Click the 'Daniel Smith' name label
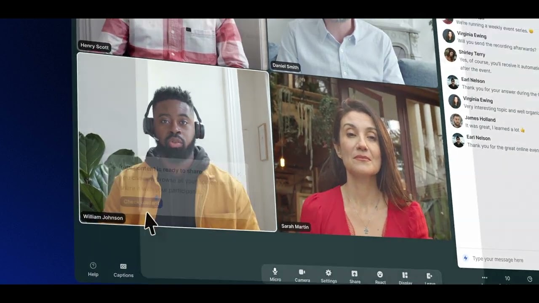 coord(286,66)
